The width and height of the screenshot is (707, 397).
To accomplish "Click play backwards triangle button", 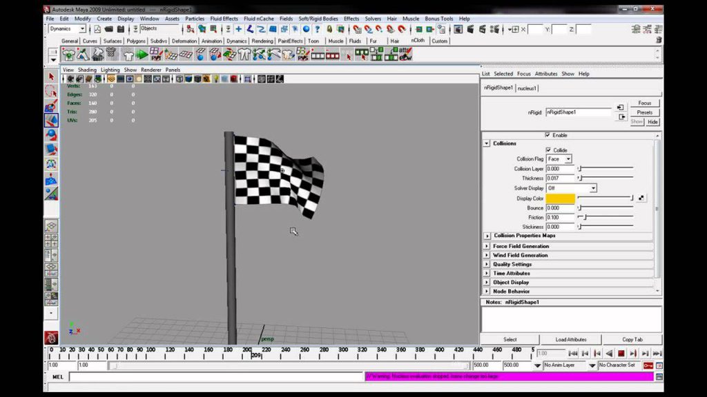I will (x=609, y=354).
